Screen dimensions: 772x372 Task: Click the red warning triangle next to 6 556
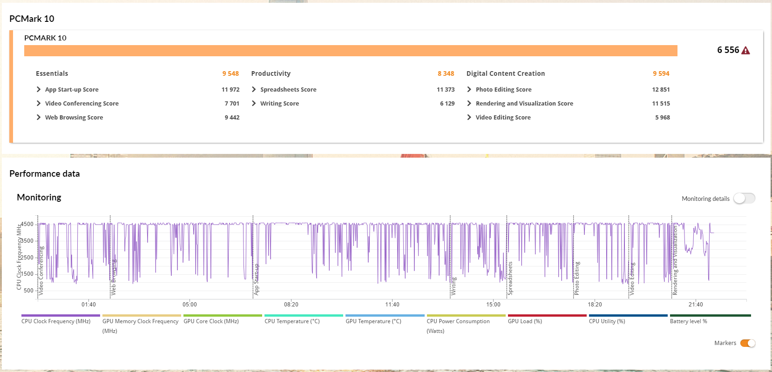click(745, 50)
